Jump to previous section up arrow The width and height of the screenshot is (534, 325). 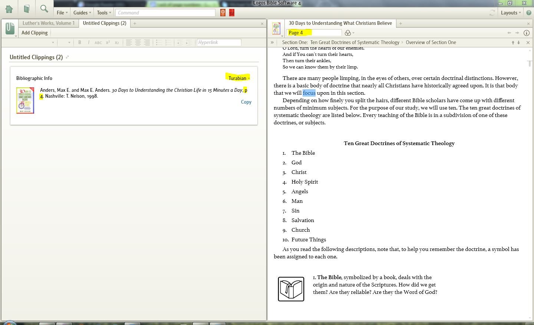point(513,43)
